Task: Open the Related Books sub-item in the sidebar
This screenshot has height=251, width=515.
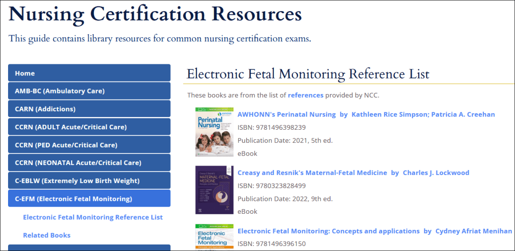Action: 47,235
